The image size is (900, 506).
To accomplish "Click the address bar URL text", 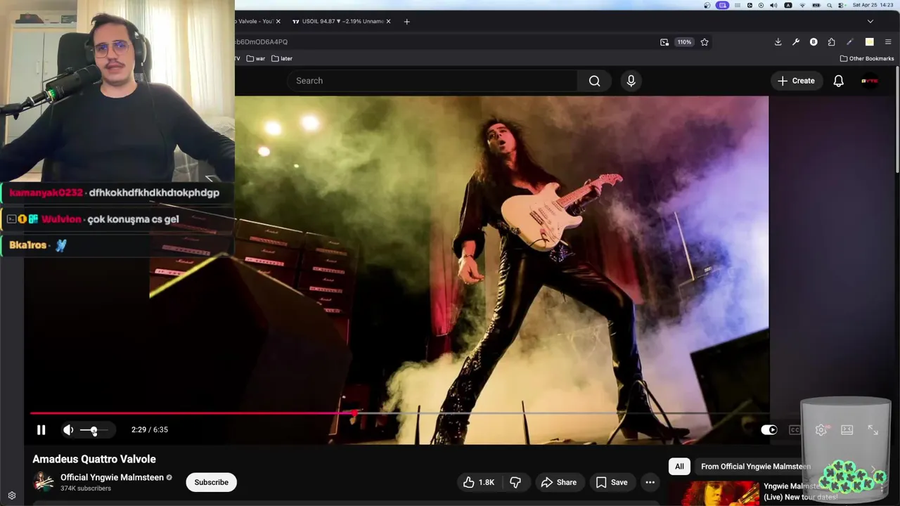I will coord(262,42).
